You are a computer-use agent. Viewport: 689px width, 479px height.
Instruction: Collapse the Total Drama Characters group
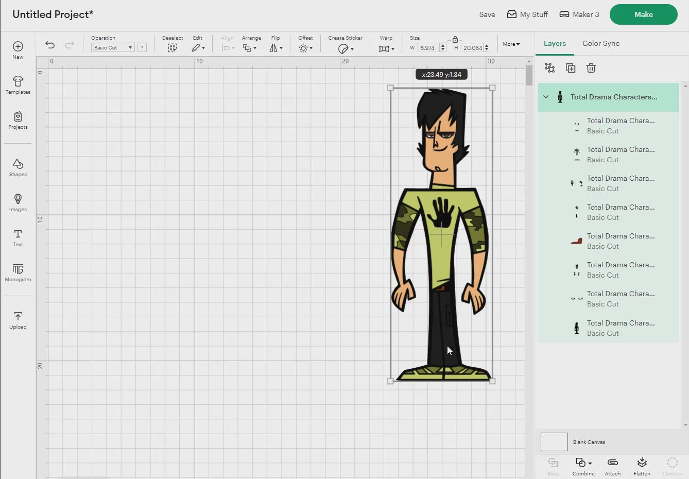pos(546,97)
